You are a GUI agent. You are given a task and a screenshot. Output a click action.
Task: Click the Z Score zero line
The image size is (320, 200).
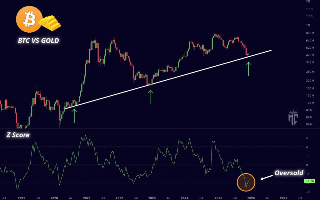(151, 165)
